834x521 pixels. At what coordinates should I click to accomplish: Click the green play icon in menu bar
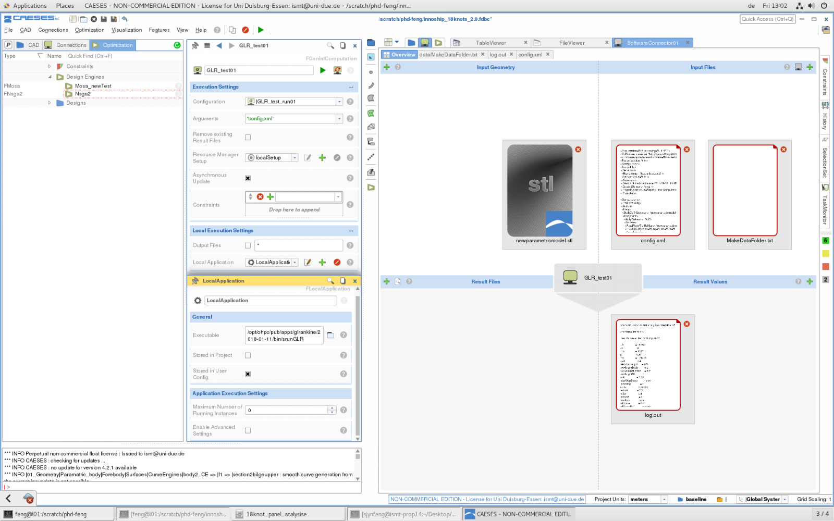[x=261, y=30]
